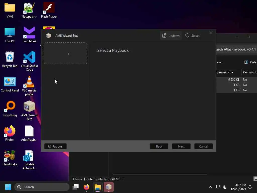
Task: Open Updates in AME Wizard
Action: [x=171, y=36]
